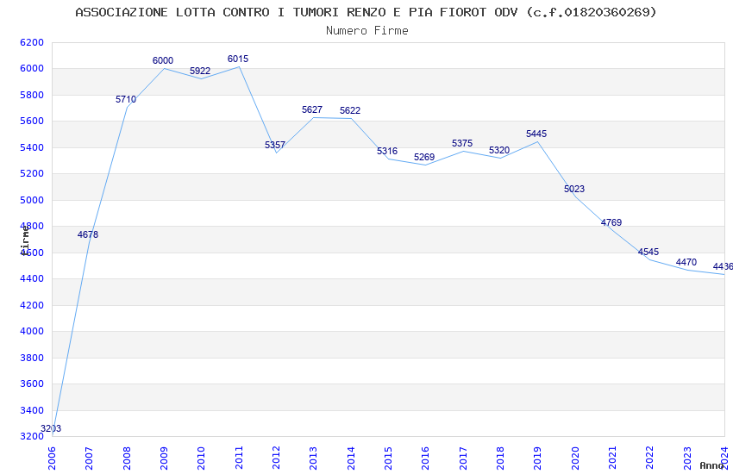Viewport: 733px width, 474px height.
Task: Select the data label 5023
Action: [x=574, y=189]
